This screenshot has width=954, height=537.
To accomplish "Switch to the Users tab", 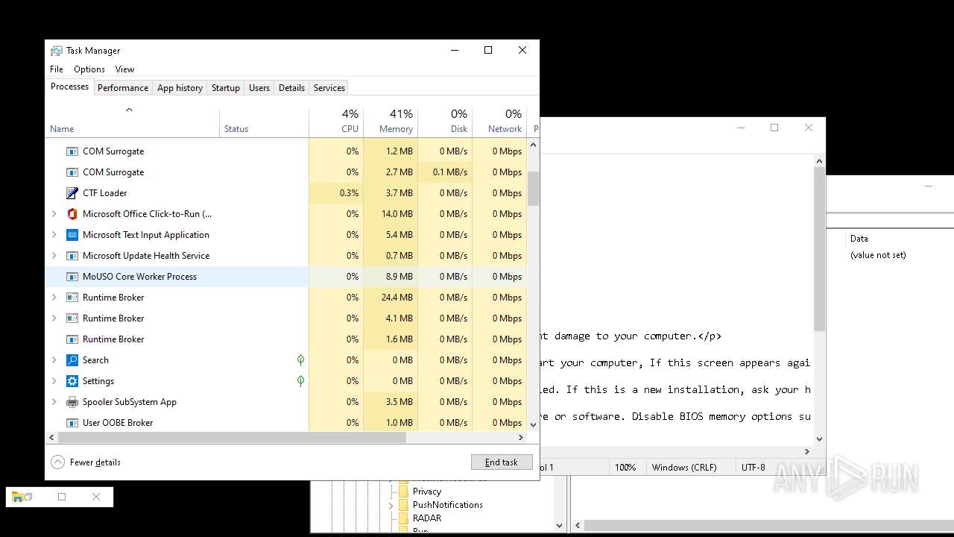I will pos(259,88).
